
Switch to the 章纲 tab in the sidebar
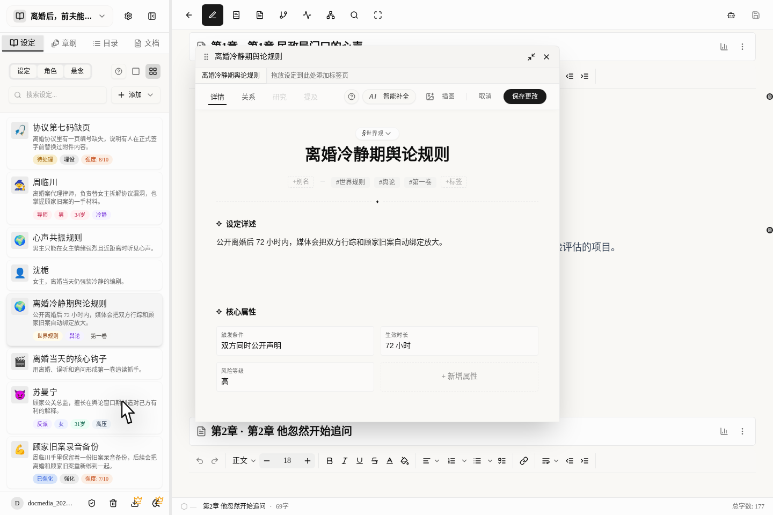click(x=64, y=43)
